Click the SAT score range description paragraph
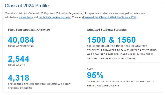Viewport: 165px width, 95px height. click(x=122, y=52)
